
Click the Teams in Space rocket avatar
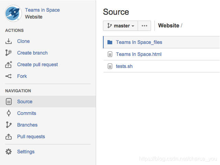click(13, 13)
